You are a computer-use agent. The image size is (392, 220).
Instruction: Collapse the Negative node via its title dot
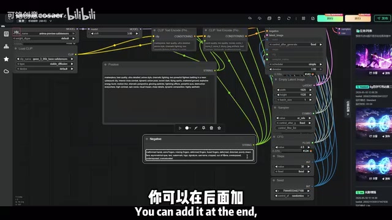click(x=147, y=139)
